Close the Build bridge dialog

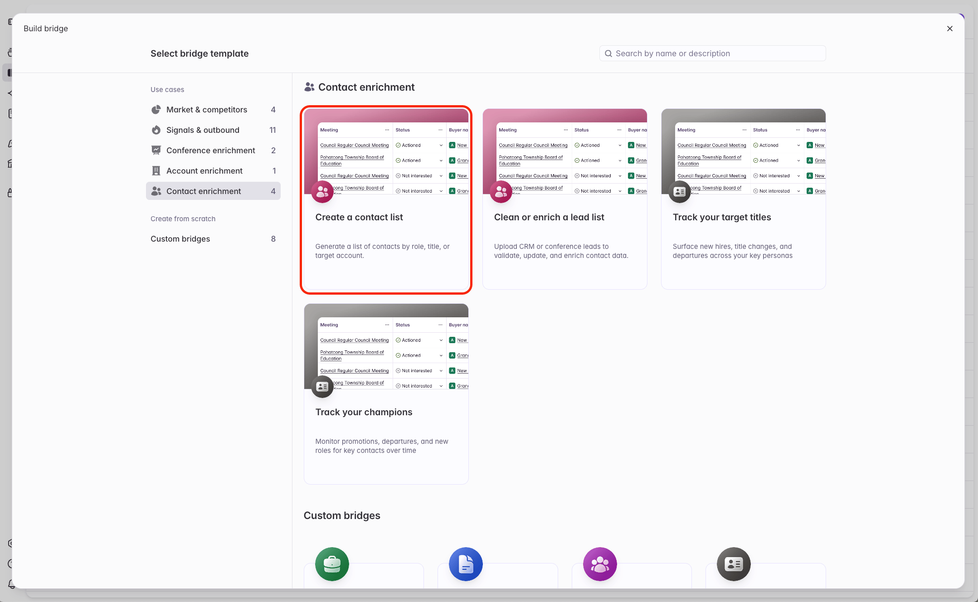coord(949,29)
